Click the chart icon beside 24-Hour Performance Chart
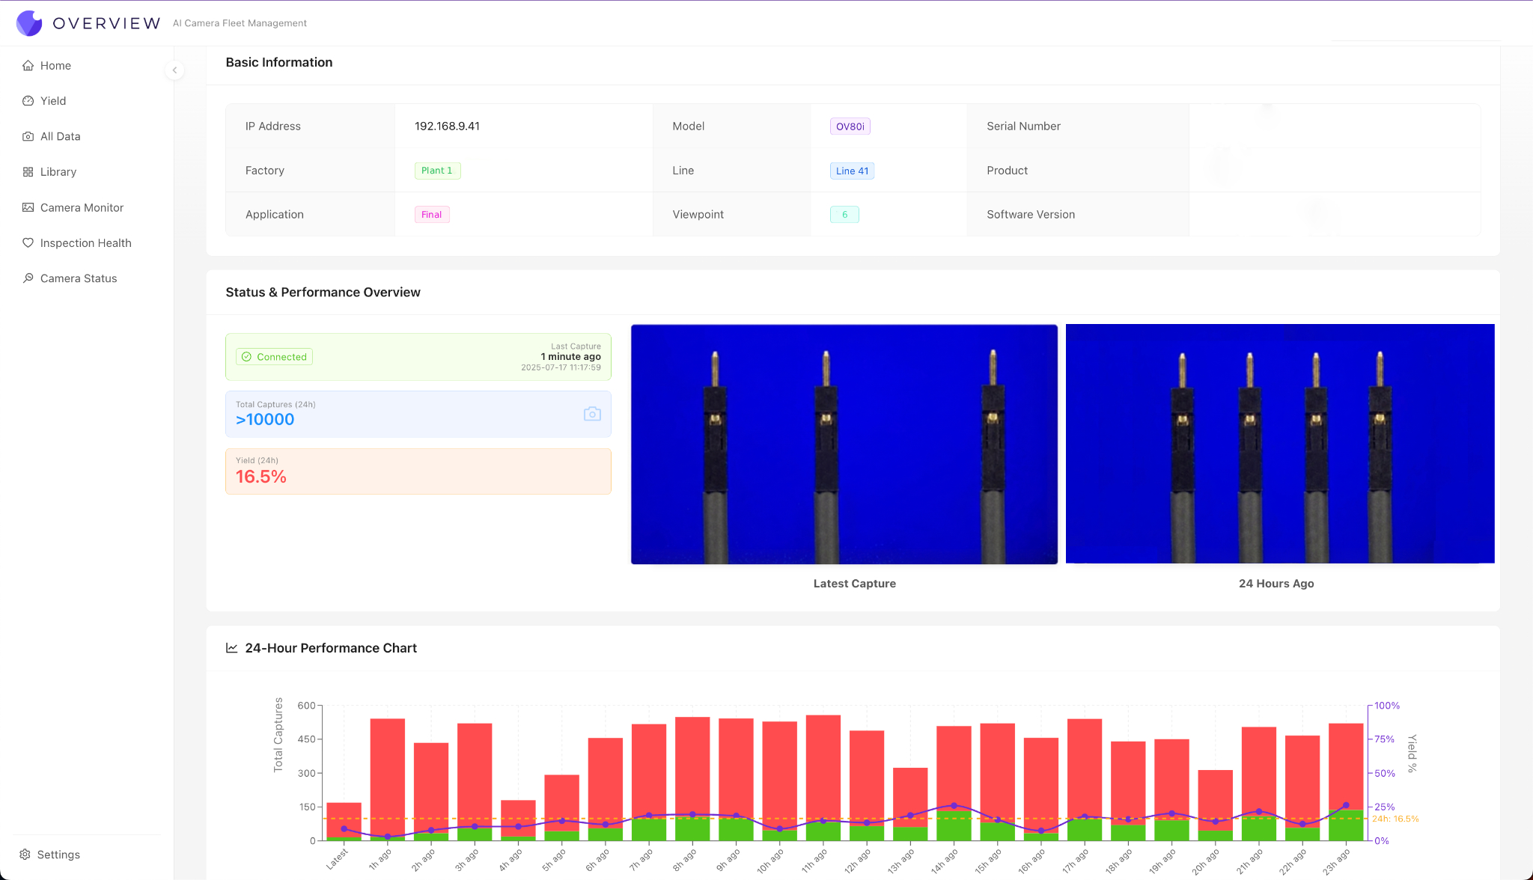This screenshot has height=880, width=1533. 231,647
